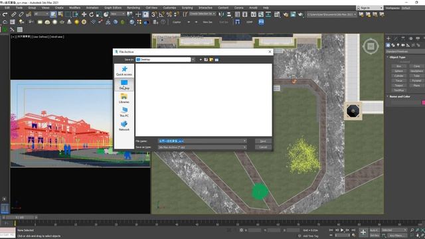Screen dimensions: 425x239
Task: Toggle the 3D Snaps icon
Action: click(154, 15)
